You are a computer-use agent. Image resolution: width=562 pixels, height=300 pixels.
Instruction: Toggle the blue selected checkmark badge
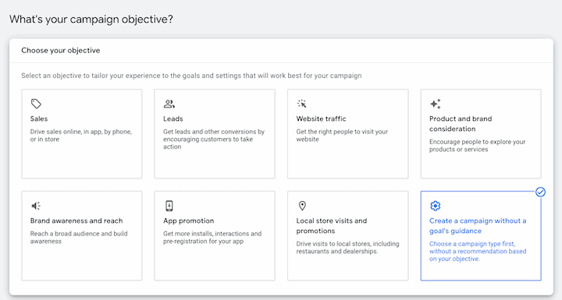[x=540, y=192]
